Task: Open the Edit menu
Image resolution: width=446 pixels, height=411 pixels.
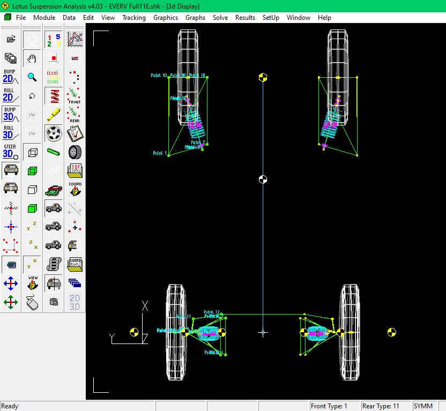Action: point(88,18)
